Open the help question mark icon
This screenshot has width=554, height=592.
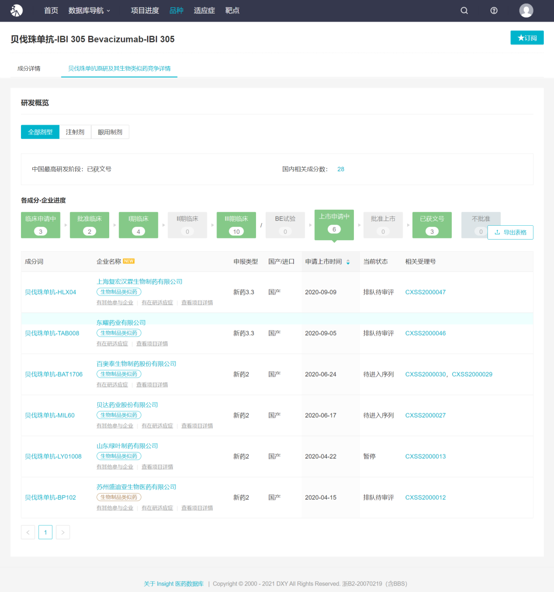(x=493, y=11)
